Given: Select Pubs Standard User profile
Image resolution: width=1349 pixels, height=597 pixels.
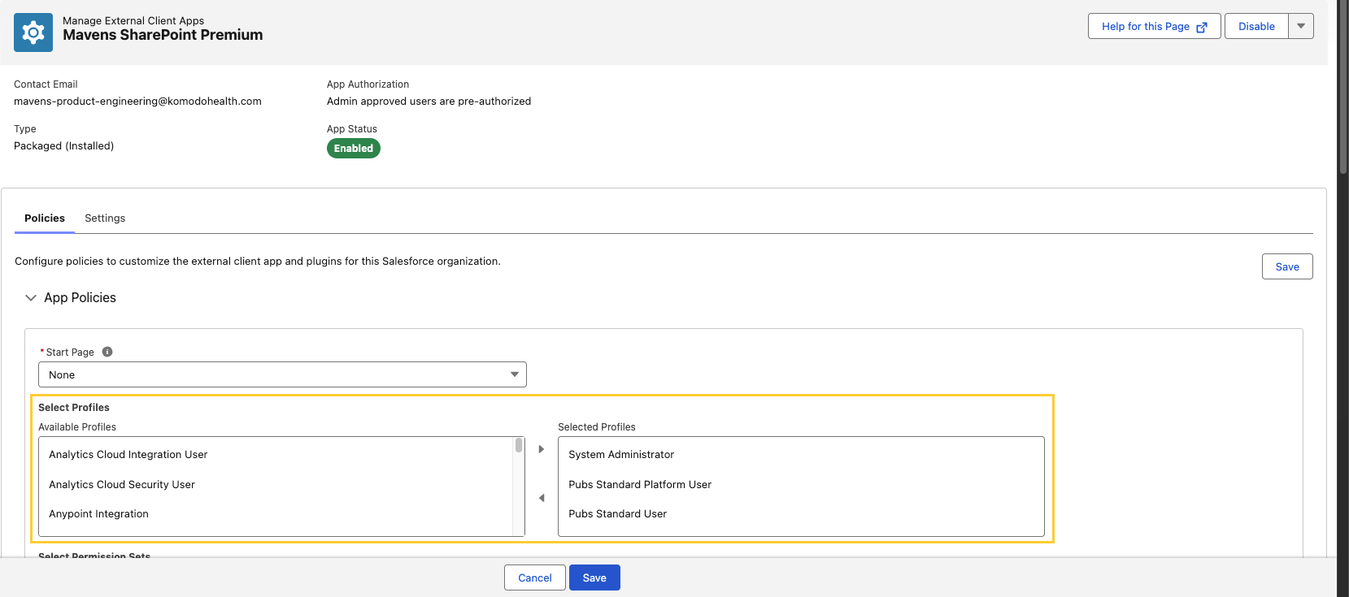Looking at the screenshot, I should coord(801,514).
